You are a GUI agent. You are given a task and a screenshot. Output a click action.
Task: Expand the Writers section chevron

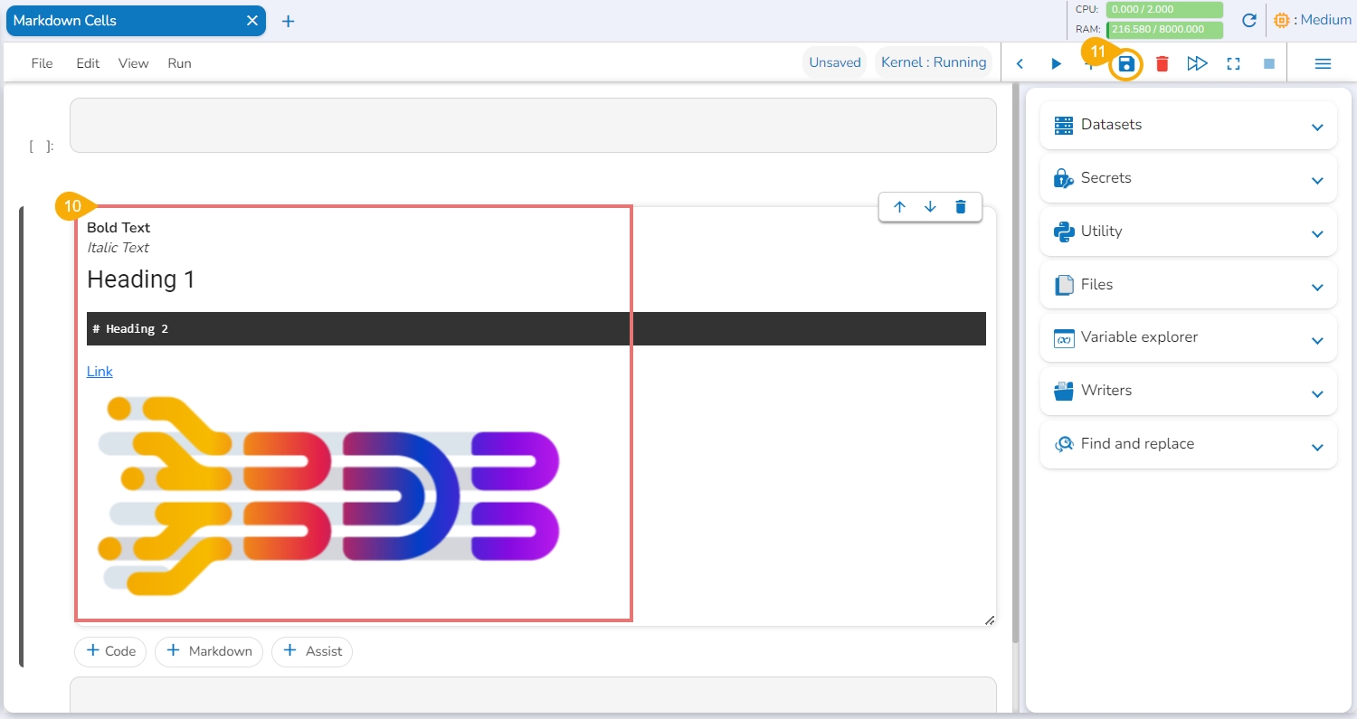1317,394
